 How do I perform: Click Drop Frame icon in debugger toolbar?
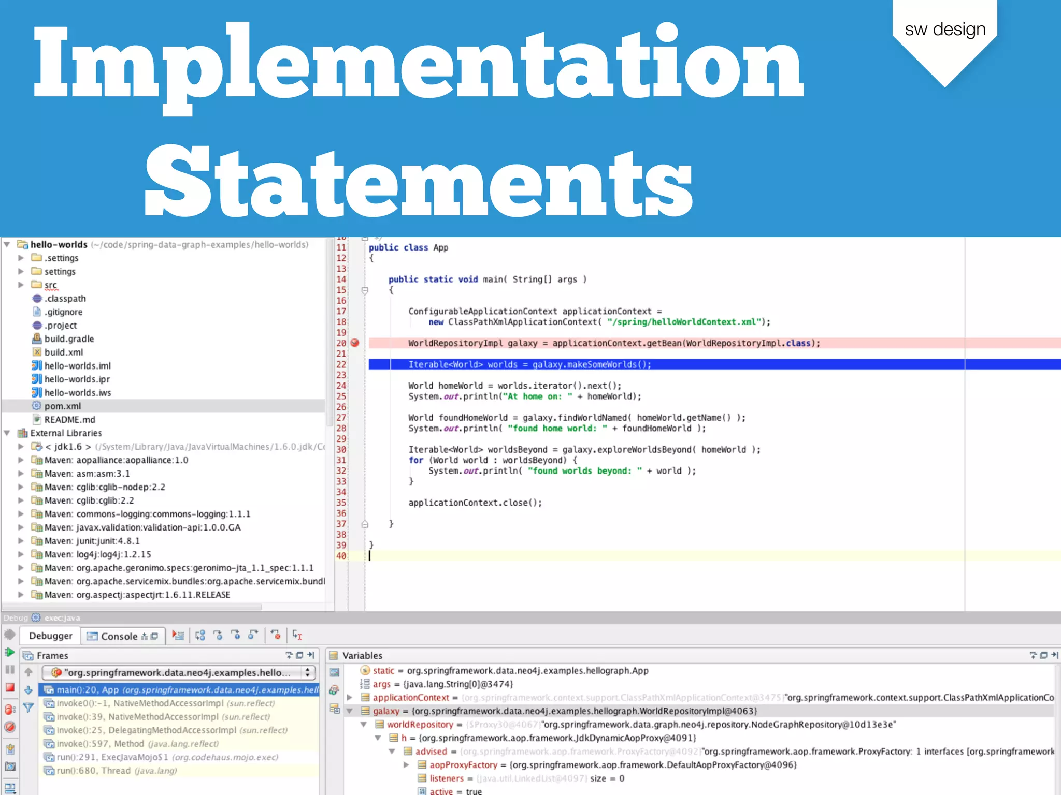[276, 635]
